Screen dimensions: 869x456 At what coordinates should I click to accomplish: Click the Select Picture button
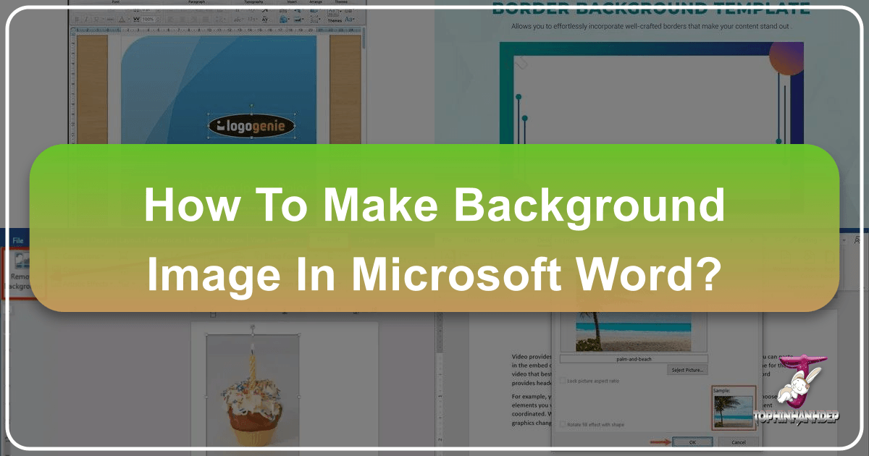[x=687, y=369]
